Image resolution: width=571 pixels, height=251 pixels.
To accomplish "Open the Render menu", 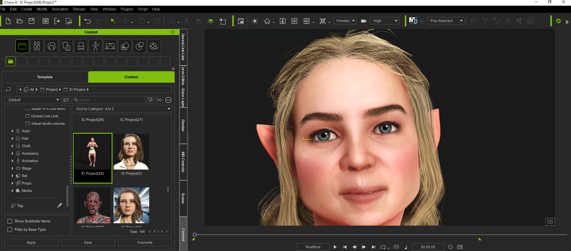I will click(x=80, y=9).
